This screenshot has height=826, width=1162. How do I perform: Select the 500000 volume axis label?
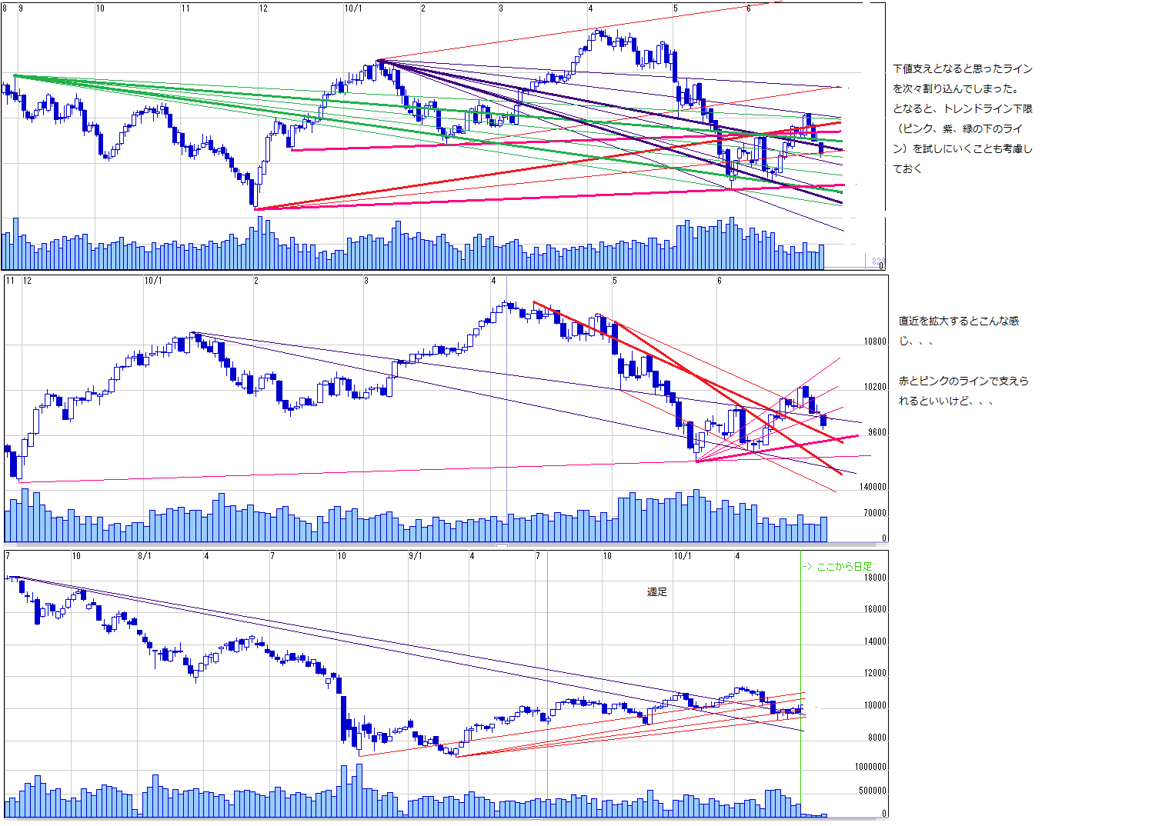click(873, 791)
